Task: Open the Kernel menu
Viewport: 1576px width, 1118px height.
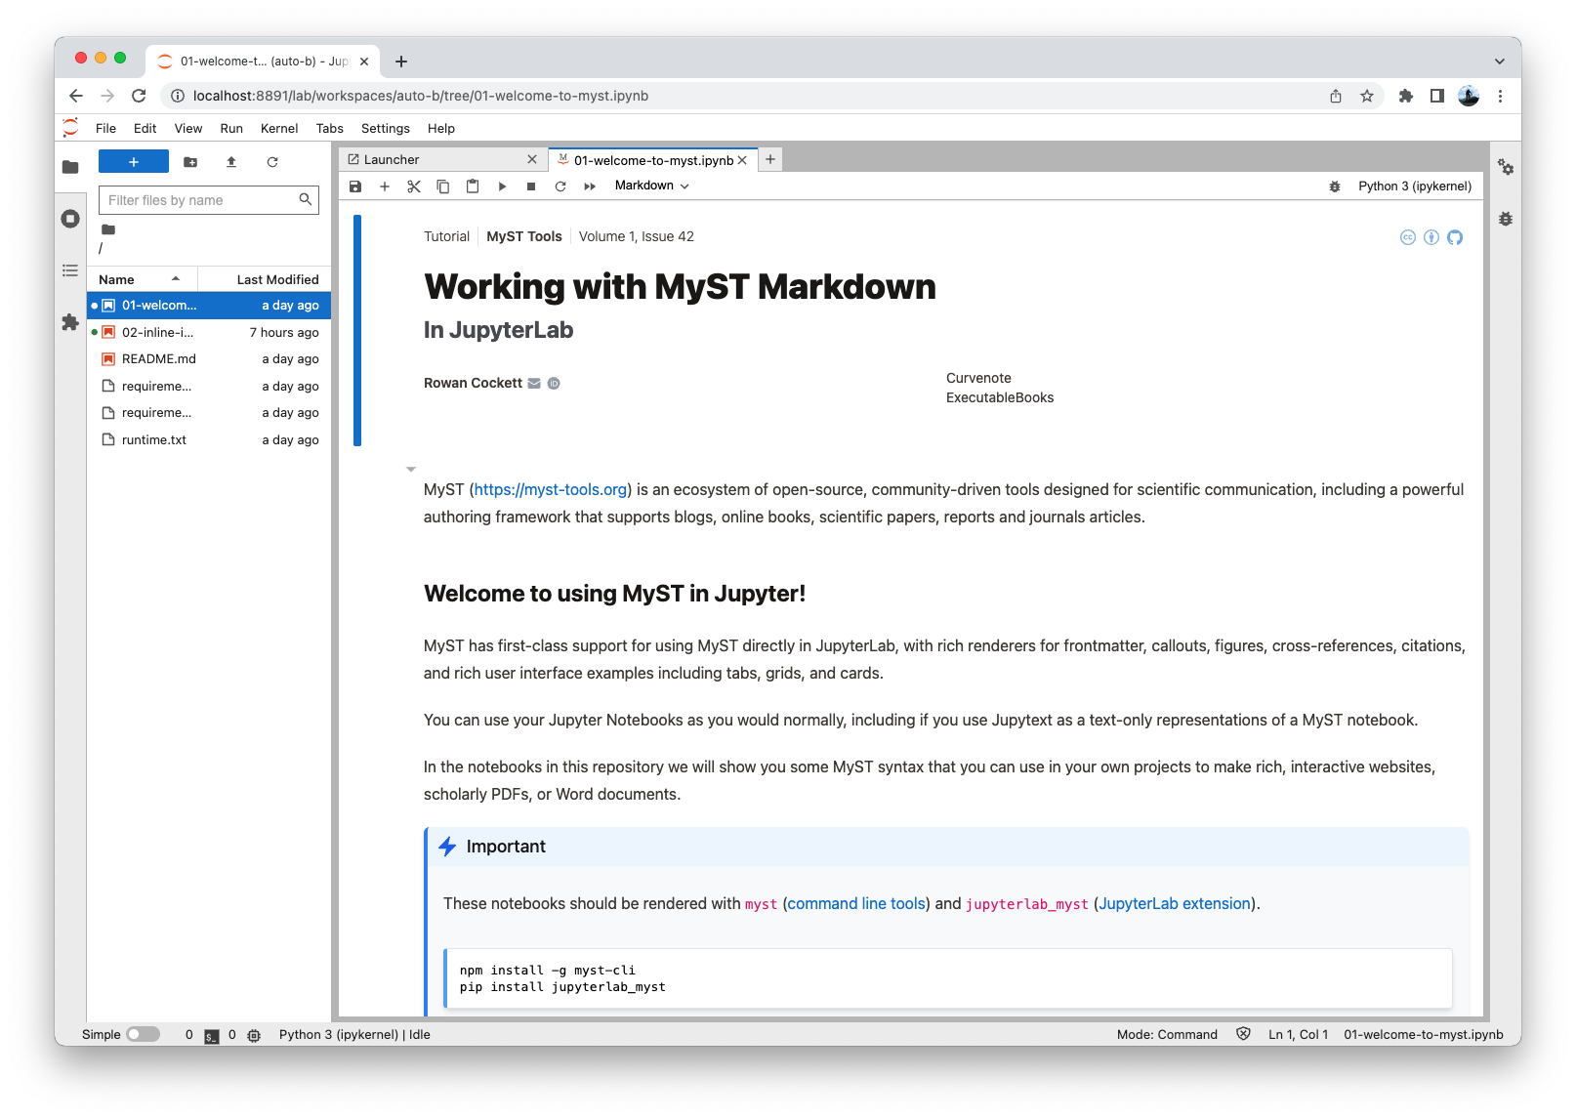Action: point(278,128)
